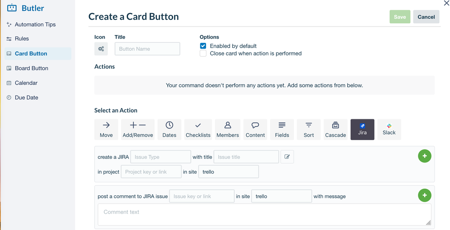Viewport: 450px width, 230px height.
Task: Select the Jira action category
Action: point(363,130)
